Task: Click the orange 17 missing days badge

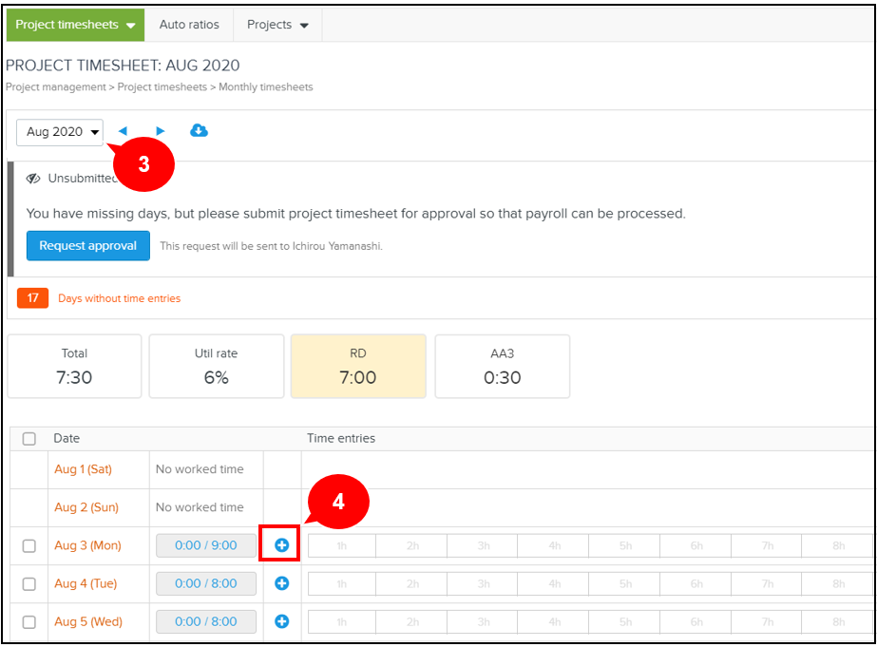Action: tap(32, 298)
